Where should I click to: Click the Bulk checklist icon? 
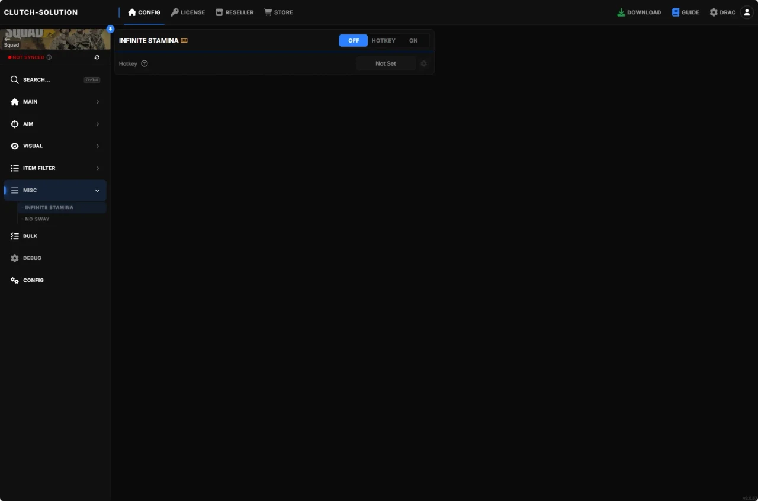coord(15,236)
